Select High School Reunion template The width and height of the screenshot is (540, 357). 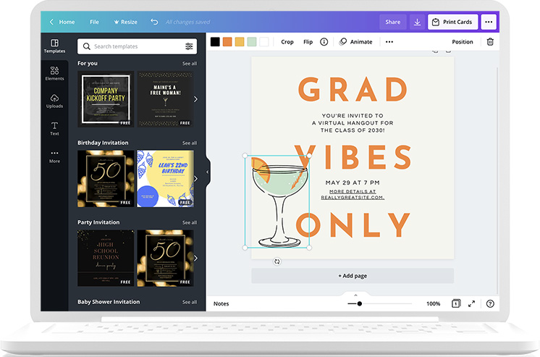[x=106, y=258]
